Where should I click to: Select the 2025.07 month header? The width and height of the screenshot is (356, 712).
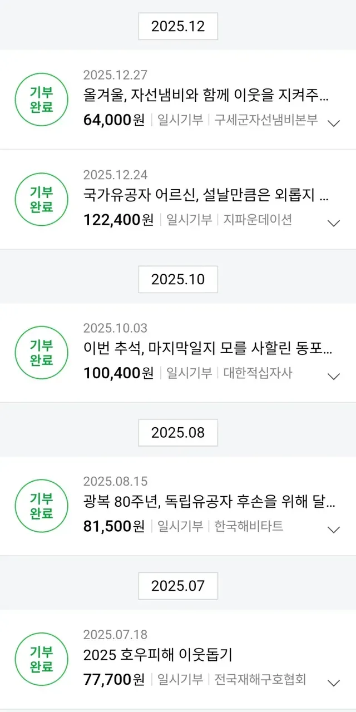click(x=178, y=586)
